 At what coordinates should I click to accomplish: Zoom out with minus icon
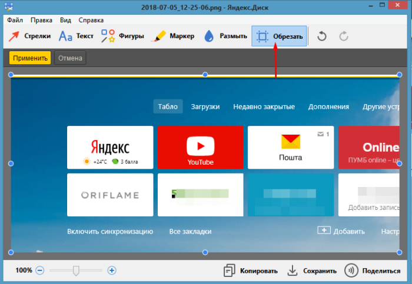coord(40,270)
